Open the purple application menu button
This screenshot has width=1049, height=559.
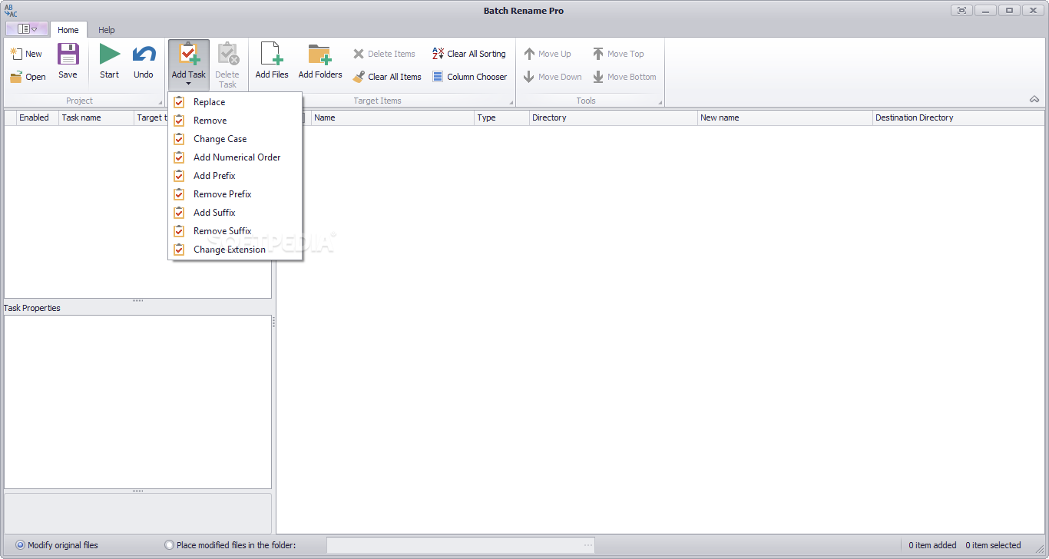[x=27, y=29]
